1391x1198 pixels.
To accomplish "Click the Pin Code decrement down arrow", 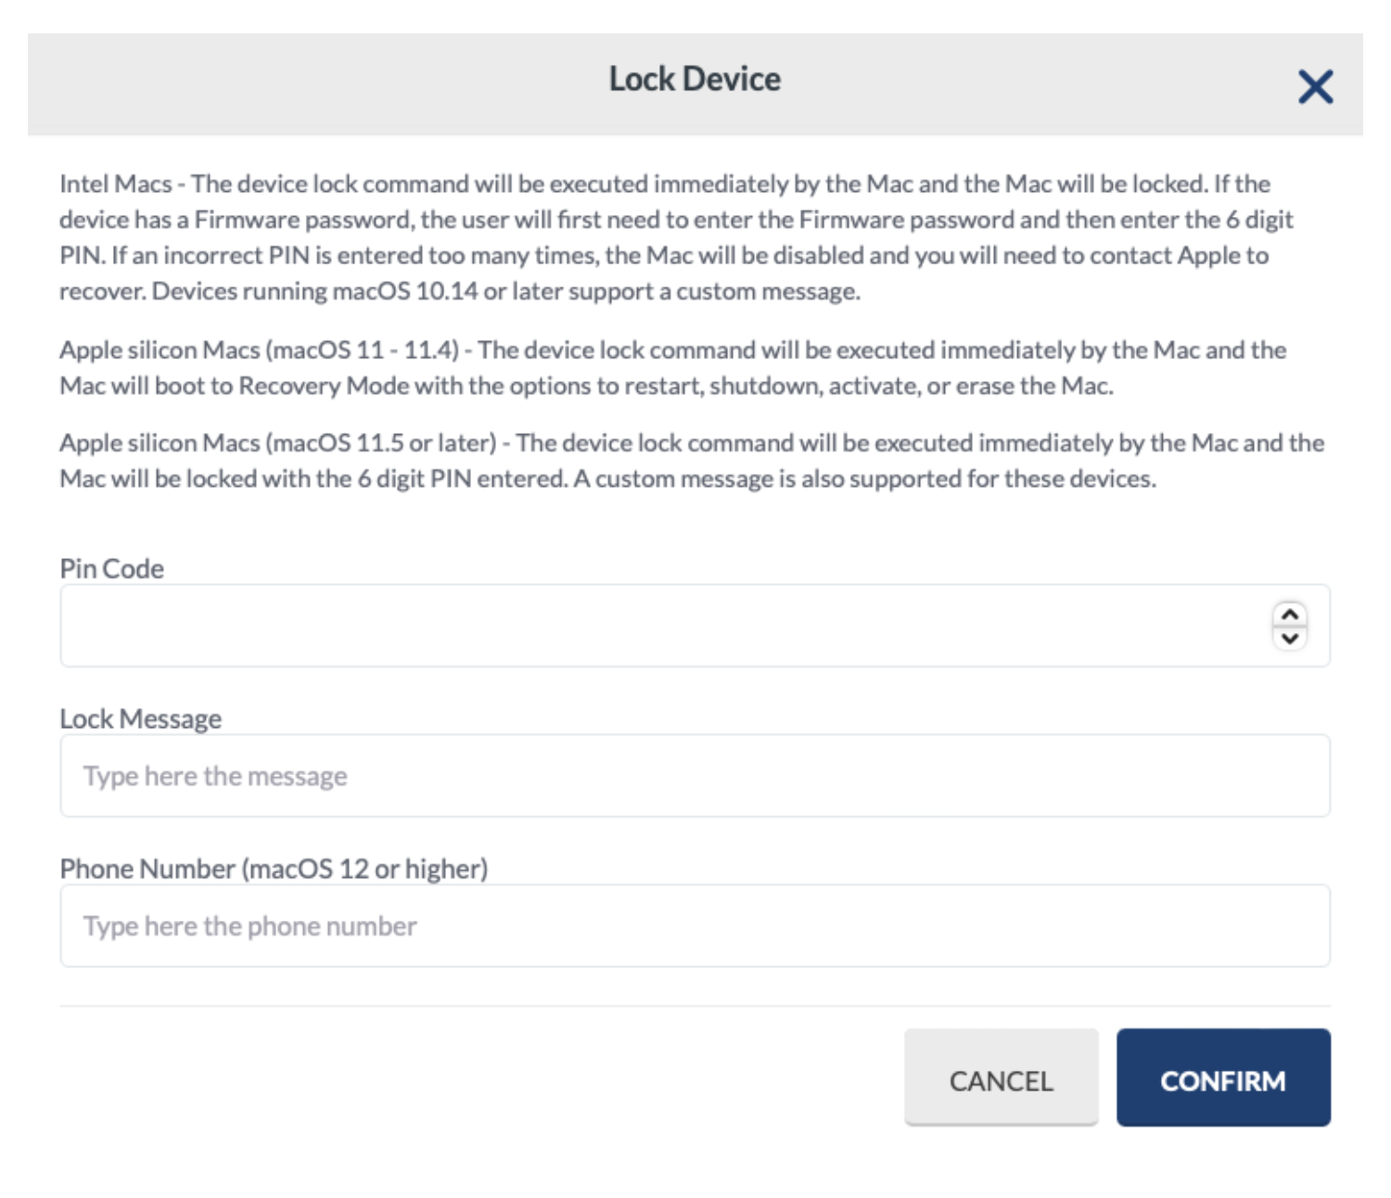I will click(1289, 638).
